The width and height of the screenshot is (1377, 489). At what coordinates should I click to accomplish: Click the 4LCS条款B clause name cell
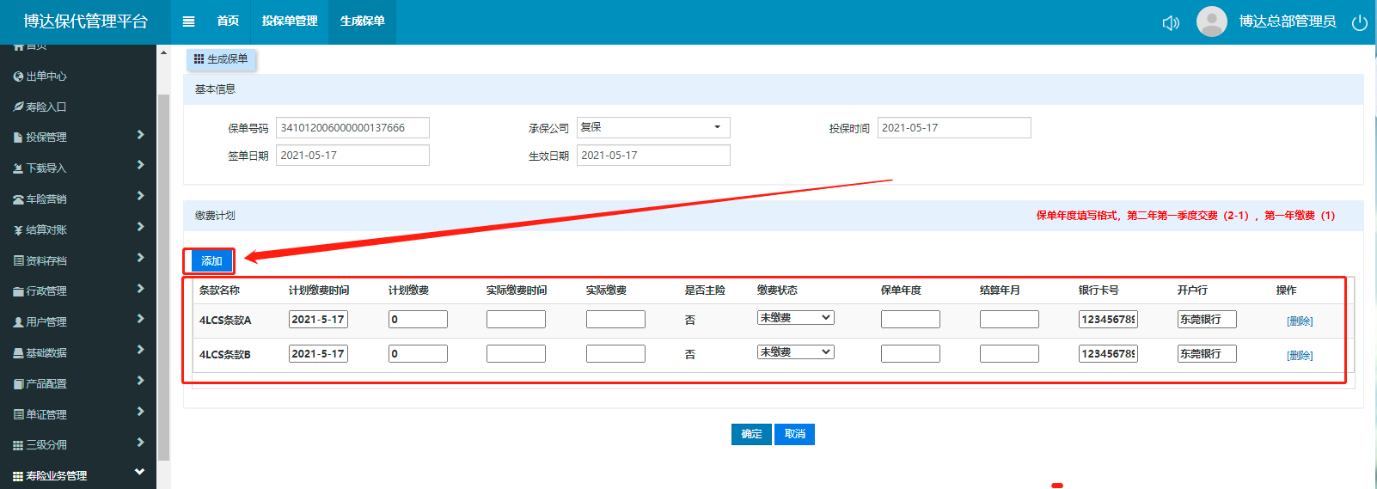click(225, 355)
